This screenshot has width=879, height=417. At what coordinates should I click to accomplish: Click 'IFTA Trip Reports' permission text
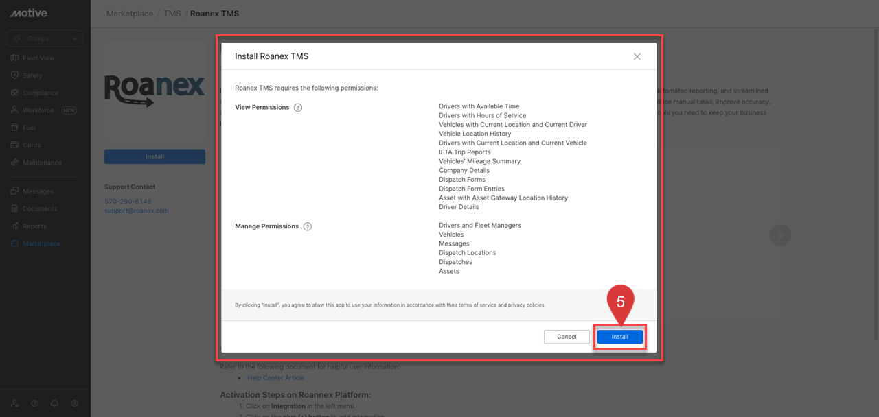465,152
